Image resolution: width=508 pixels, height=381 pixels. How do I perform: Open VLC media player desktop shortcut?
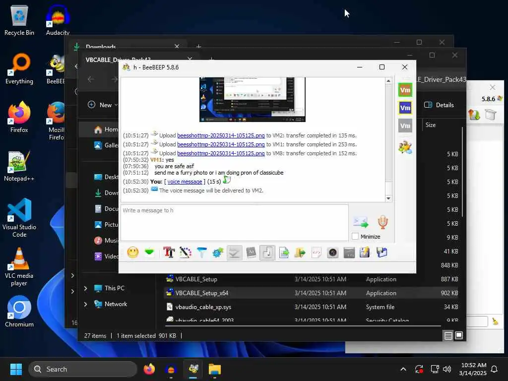coord(19,267)
